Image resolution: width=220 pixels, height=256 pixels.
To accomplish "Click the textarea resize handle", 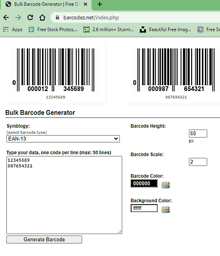I will [120, 232].
